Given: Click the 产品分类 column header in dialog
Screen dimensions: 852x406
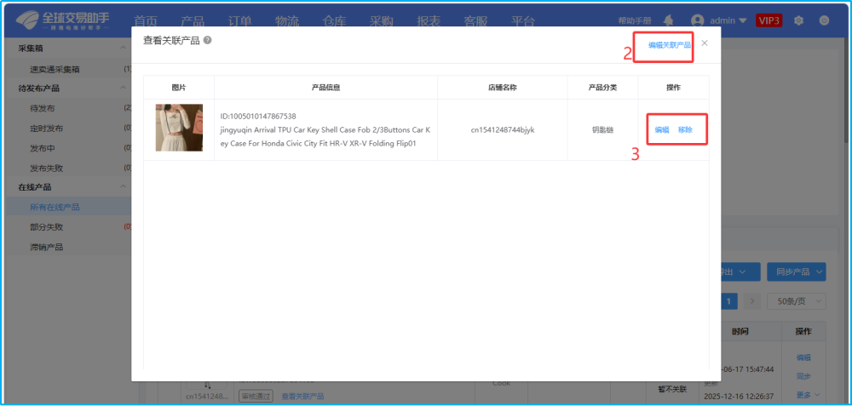Looking at the screenshot, I should [x=602, y=88].
